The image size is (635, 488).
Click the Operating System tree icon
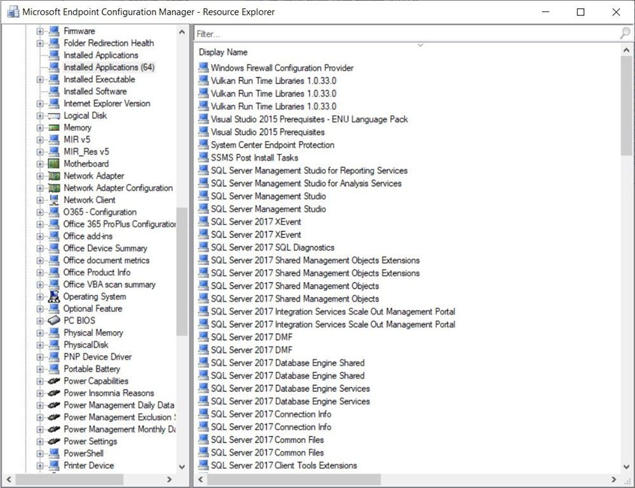tap(54, 296)
